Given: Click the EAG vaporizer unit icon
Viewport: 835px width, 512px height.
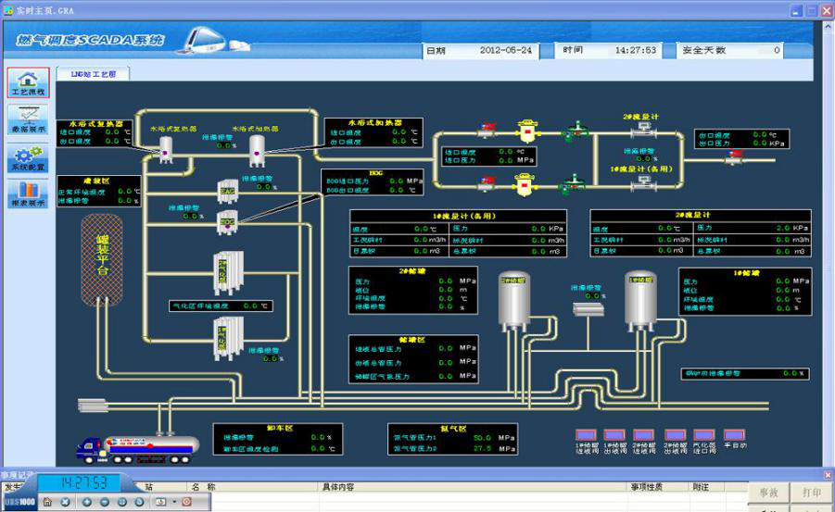Looking at the screenshot, I should [x=227, y=191].
